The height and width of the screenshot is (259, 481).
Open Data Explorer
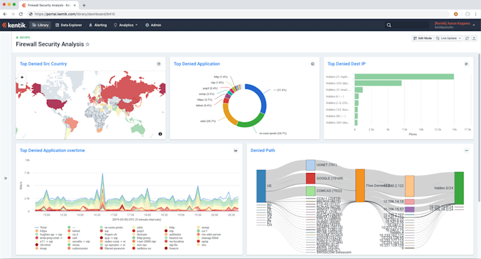(x=69, y=25)
